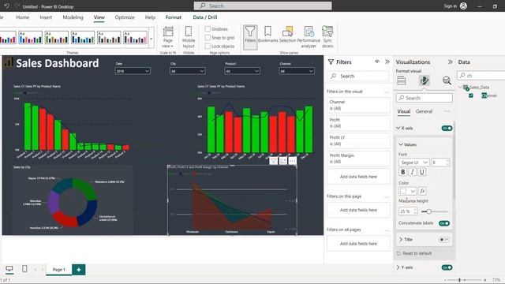Open the Insert ribbon tab
Image resolution: width=505 pixels, height=284 pixels.
coord(46,17)
